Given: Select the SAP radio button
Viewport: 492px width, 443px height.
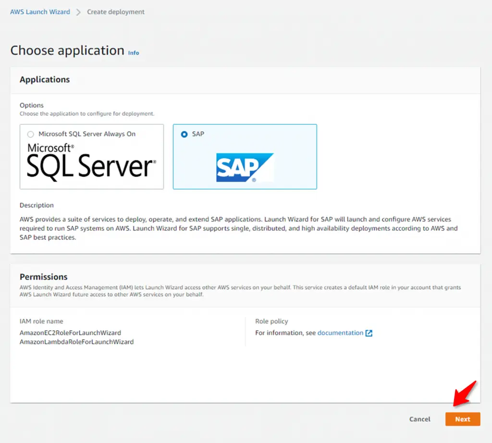Looking at the screenshot, I should [x=184, y=134].
